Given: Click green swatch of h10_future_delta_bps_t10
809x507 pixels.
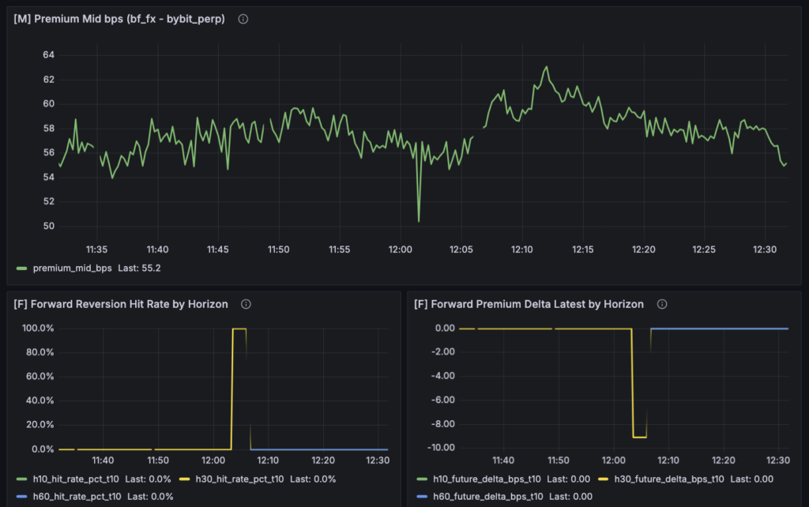Looking at the screenshot, I should click(x=422, y=479).
